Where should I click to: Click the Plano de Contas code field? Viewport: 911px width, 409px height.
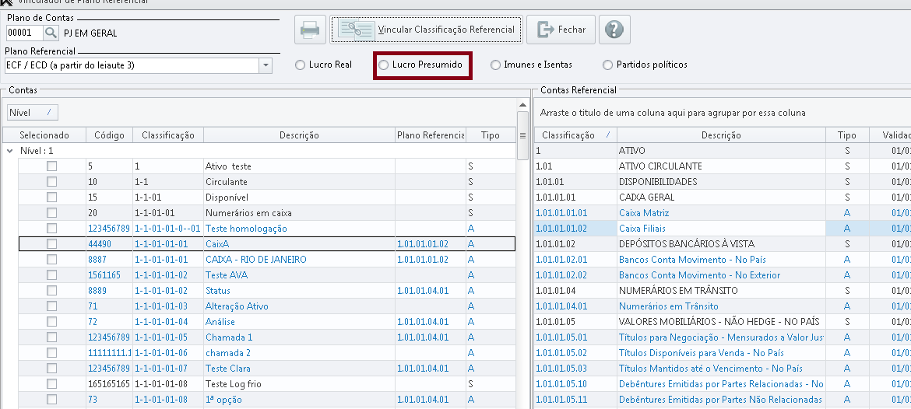(x=24, y=33)
